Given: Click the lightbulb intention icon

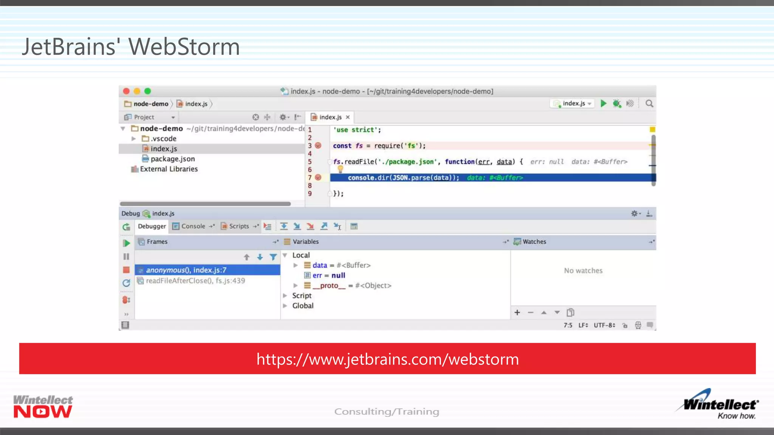Looking at the screenshot, I should click(340, 169).
